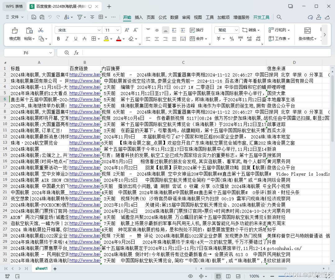335x280 pixels.
Task: Increase font size with A+ icon
Action: 127,30
